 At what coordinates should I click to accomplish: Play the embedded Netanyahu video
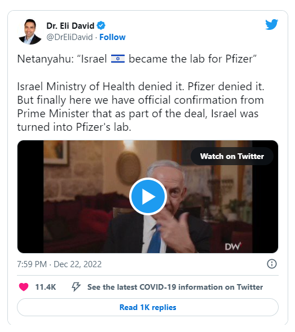148,197
